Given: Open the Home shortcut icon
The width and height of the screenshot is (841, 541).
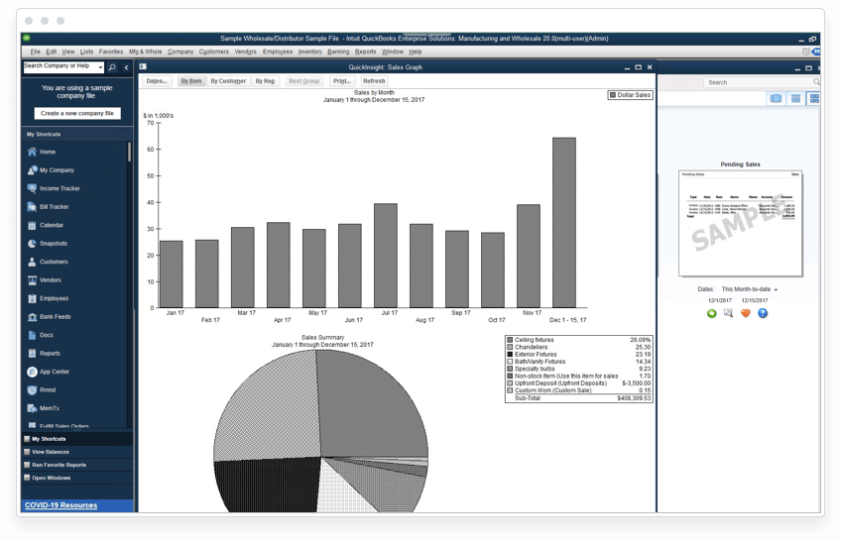Looking at the screenshot, I should tap(32, 152).
